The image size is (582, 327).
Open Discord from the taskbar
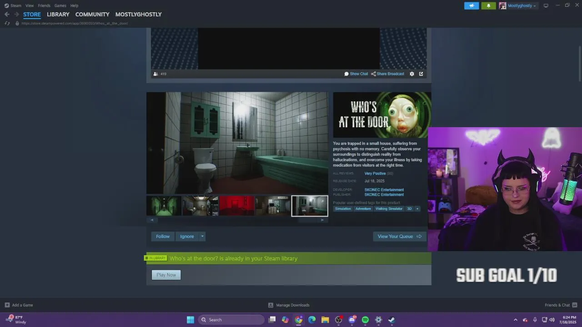pyautogui.click(x=352, y=320)
